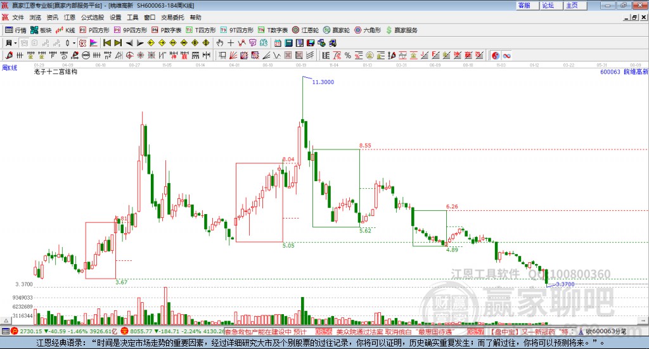This screenshot has height=349, width=649.
Task: Toggle the red 权 adjustment icon
Action: (83, 43)
